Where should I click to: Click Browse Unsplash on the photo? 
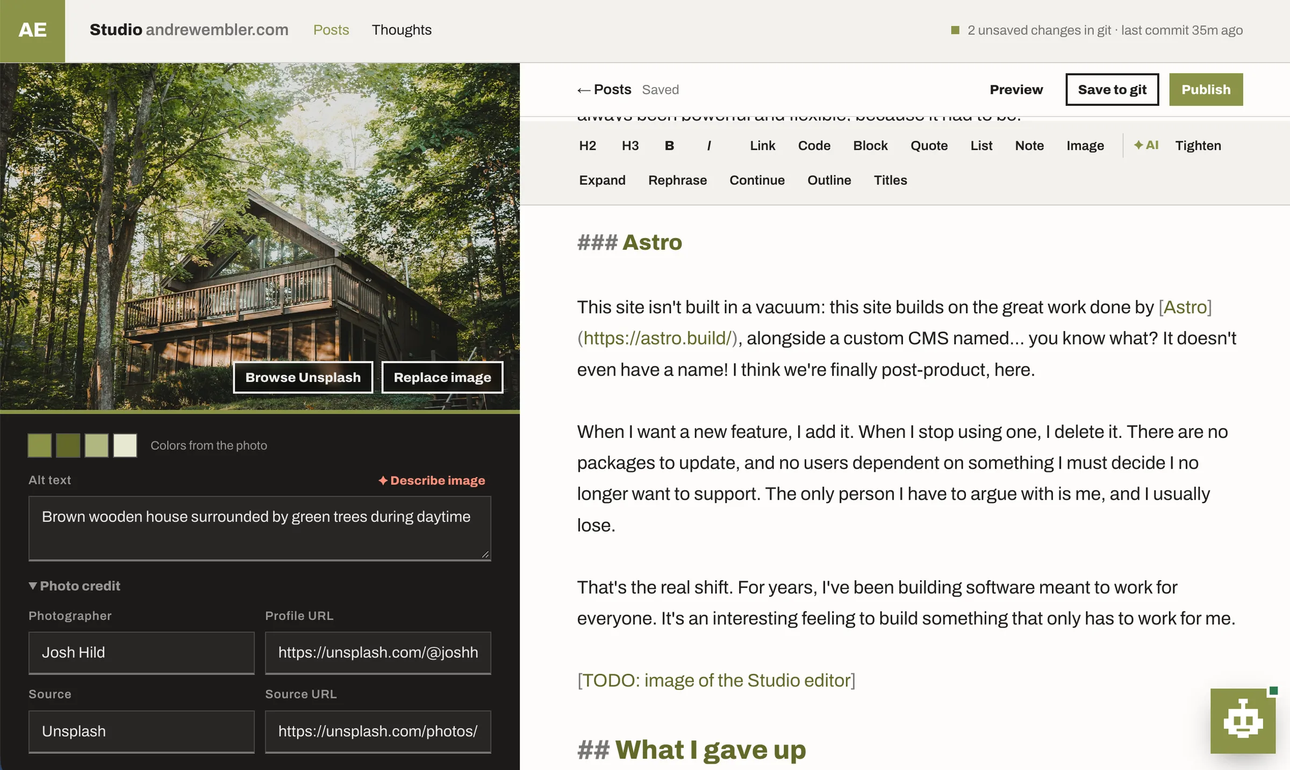[x=303, y=377]
